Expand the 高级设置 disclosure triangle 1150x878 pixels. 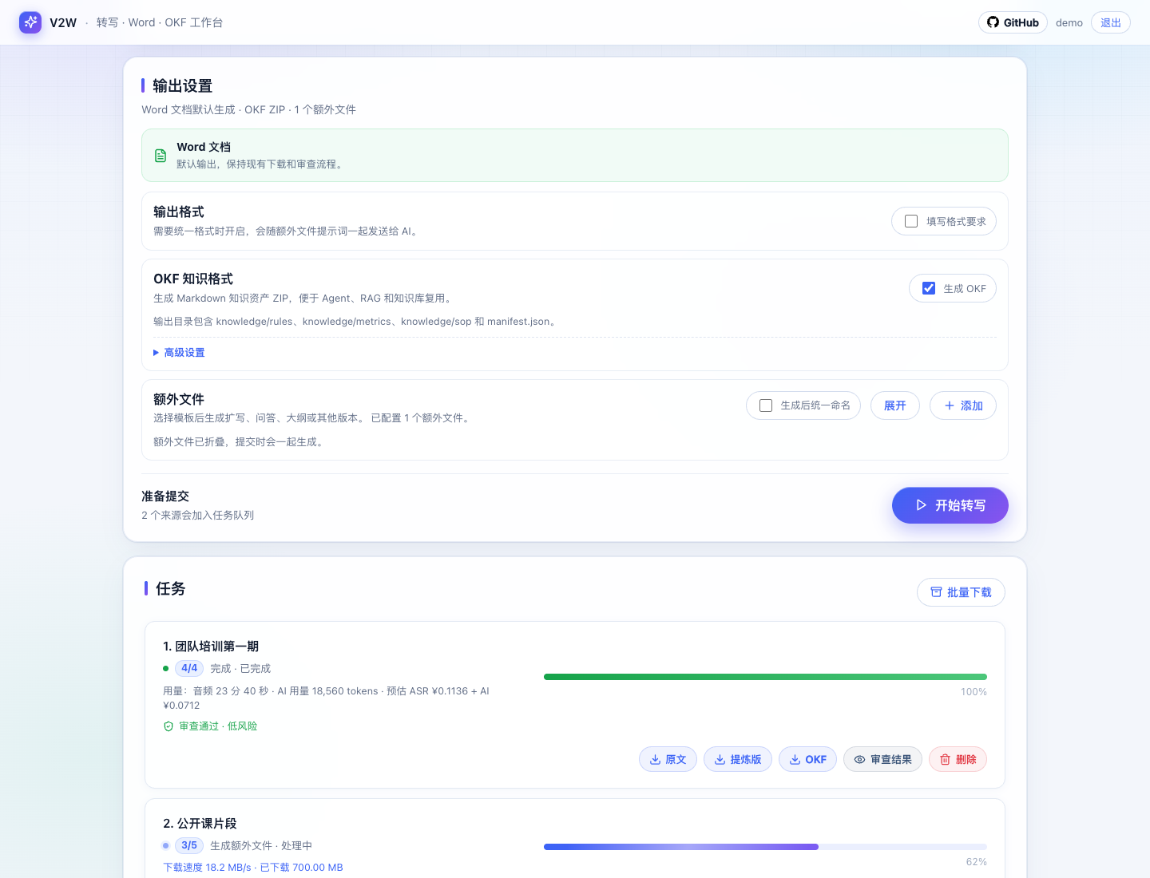(156, 353)
